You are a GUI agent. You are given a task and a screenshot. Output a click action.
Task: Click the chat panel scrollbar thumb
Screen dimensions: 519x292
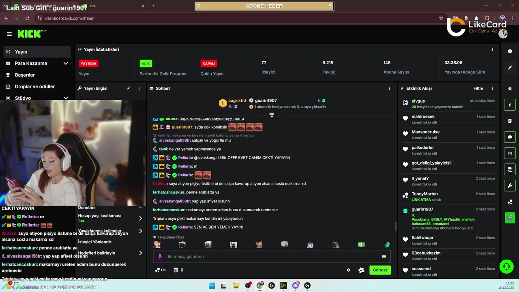(x=396, y=227)
